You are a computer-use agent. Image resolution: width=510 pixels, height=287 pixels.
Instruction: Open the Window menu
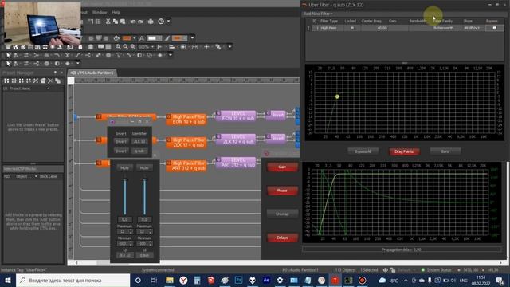[99, 12]
